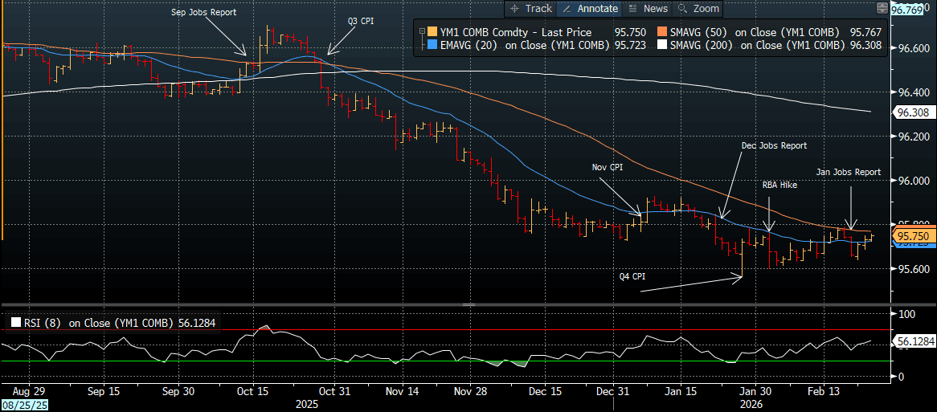This screenshot has height=412, width=937.
Task: Click the axis scale stepper top right
Action: tap(882, 8)
